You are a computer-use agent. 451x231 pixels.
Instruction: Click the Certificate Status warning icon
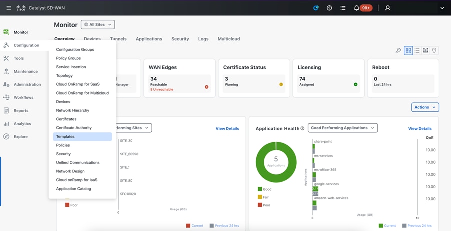click(281, 84)
